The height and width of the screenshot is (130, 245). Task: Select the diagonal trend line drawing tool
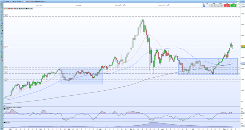2,15
